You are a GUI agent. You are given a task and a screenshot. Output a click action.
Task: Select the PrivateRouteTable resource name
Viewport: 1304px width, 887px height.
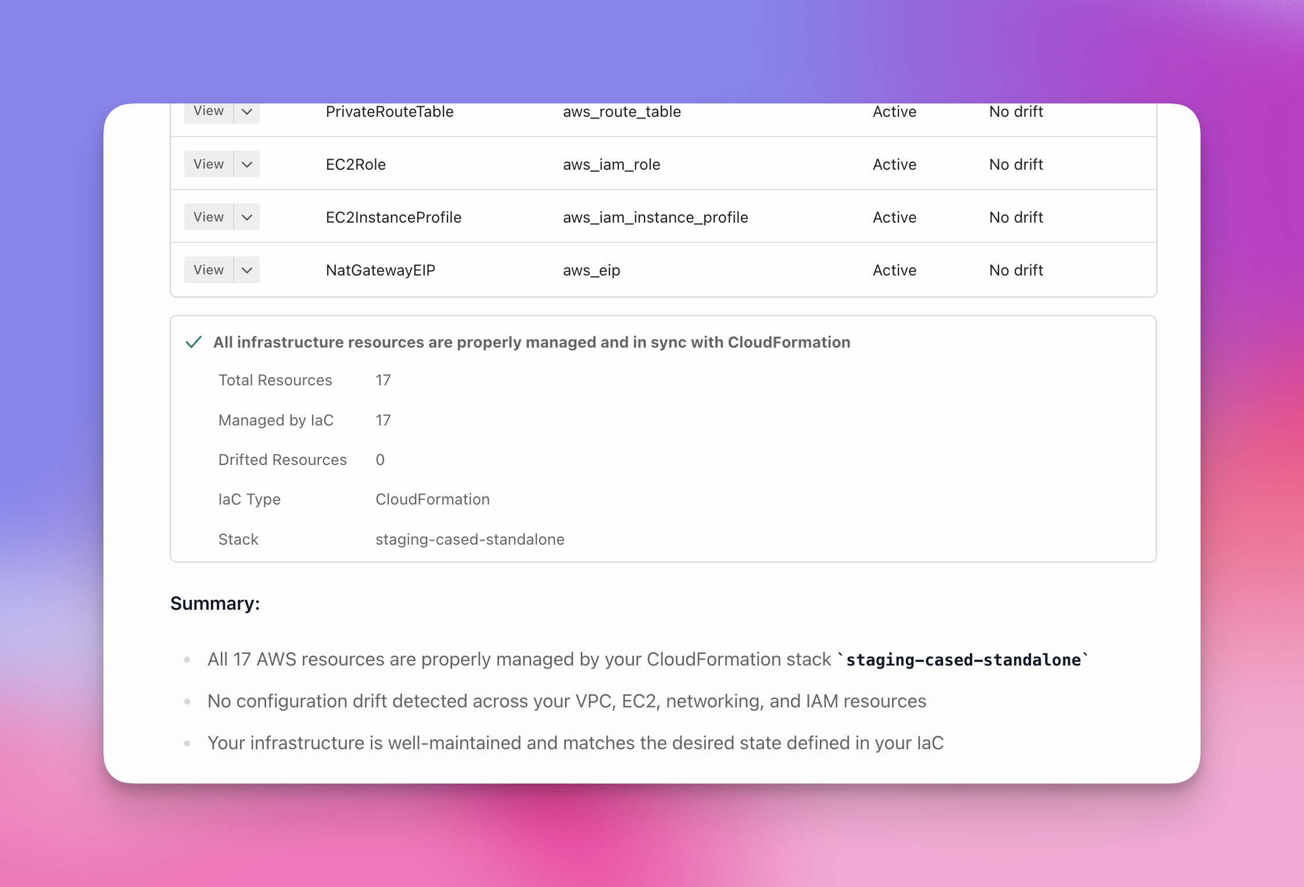389,112
